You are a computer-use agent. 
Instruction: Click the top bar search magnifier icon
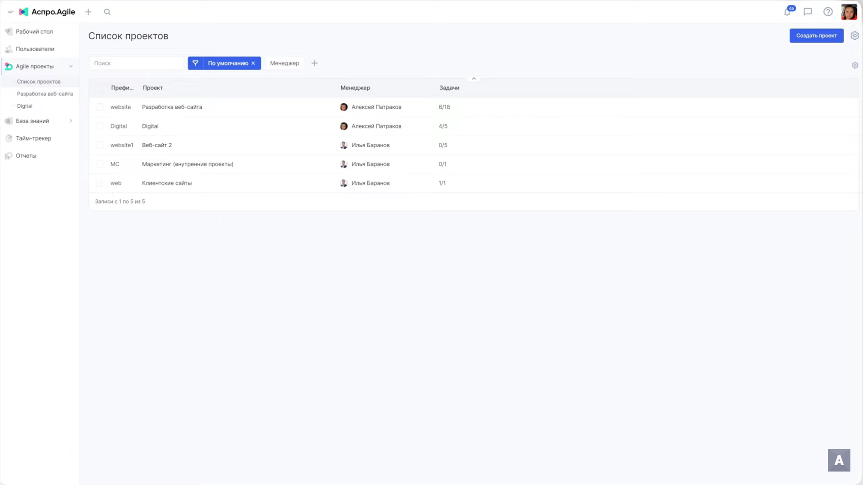(107, 12)
